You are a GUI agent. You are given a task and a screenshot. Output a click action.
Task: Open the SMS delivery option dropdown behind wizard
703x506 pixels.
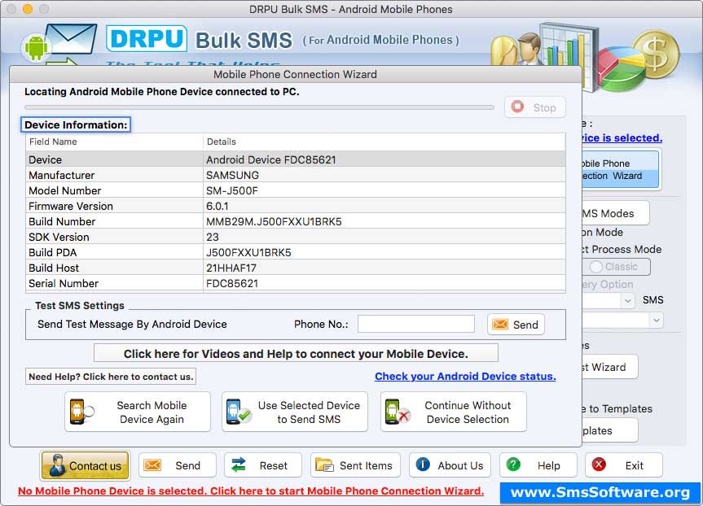coord(628,300)
